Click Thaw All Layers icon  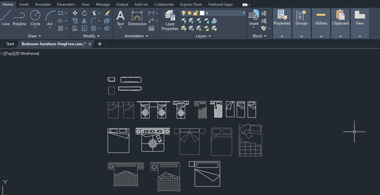coord(199,28)
